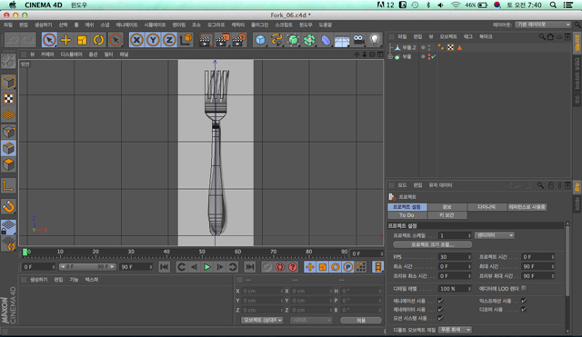Expand the 부울 object tree node
Viewport: 582px width, 337px height.
(x=390, y=56)
